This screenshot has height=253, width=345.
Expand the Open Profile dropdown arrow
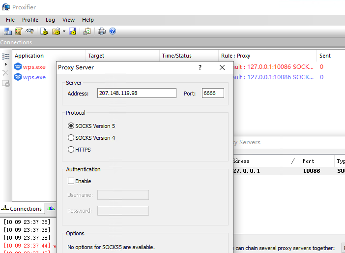tap(64, 32)
